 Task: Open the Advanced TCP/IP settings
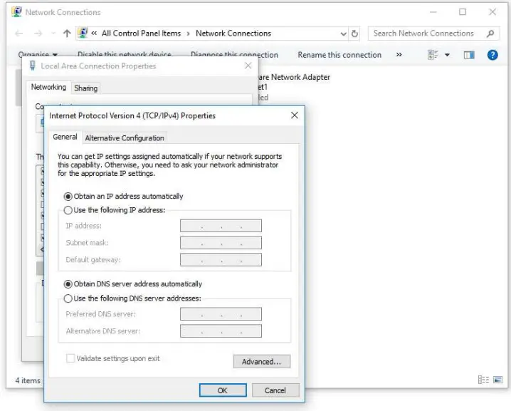tap(261, 361)
